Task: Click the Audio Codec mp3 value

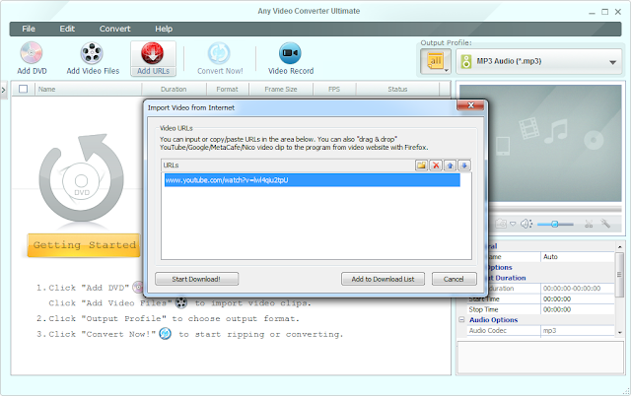Action: coord(578,330)
